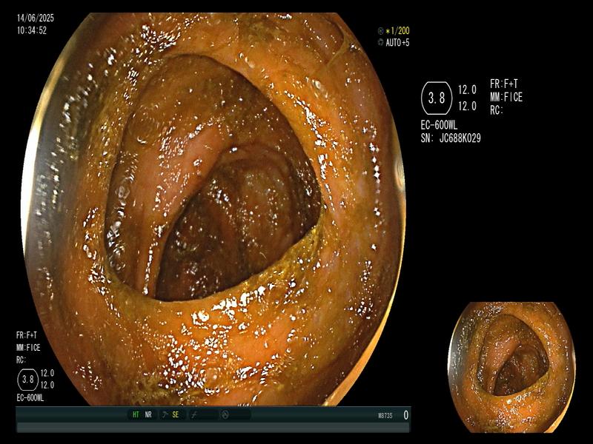Click the M8735 code in the status bar
593x444 pixels.
385,416
